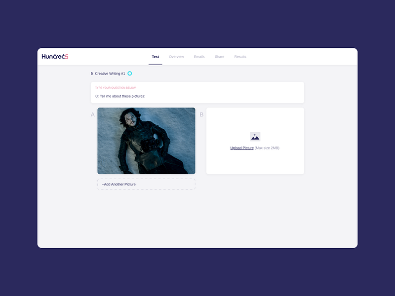Click the Upload Picture link

click(242, 148)
